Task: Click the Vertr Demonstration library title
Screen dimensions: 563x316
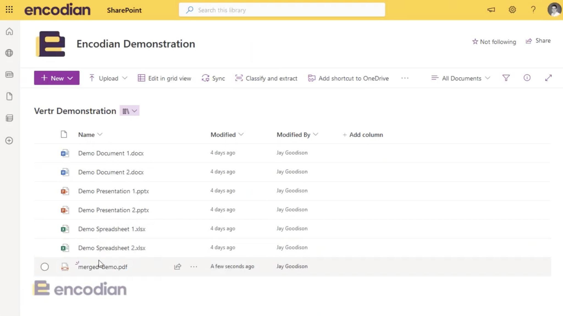Action: click(75, 111)
